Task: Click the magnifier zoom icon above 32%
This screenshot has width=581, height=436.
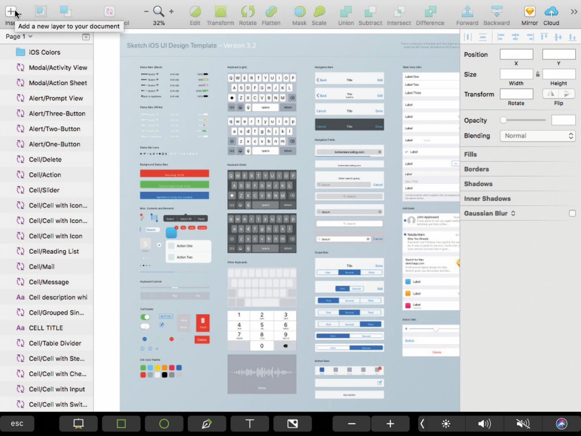Action: coord(158,11)
